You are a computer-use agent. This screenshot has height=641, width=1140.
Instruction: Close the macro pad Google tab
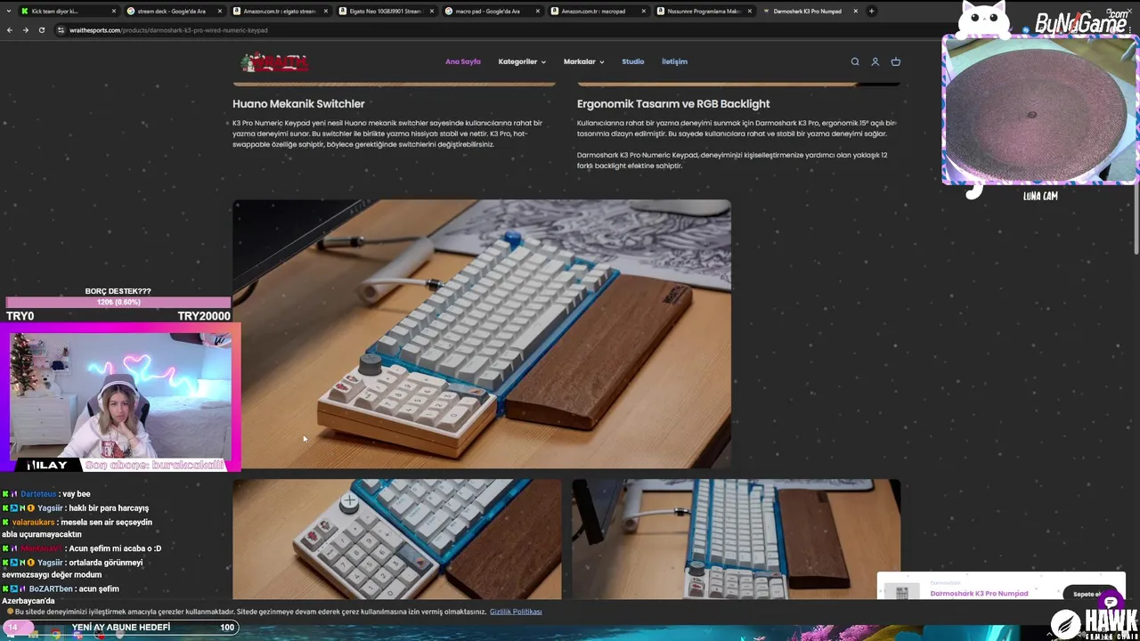tap(538, 12)
